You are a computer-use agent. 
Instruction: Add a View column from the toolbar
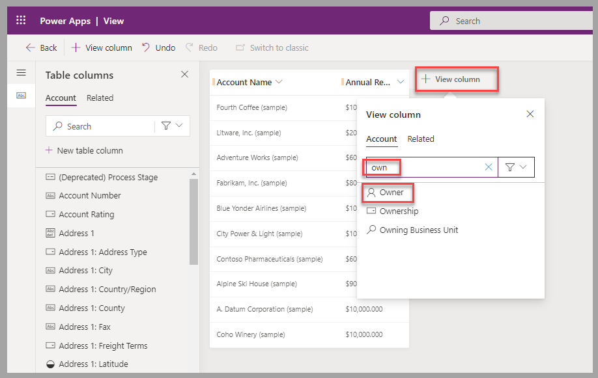pos(102,47)
